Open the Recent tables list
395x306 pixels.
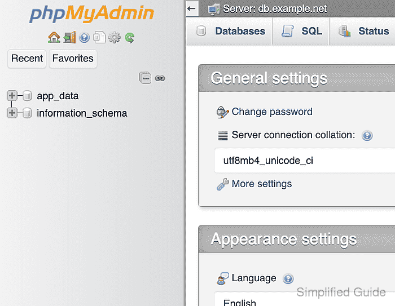[x=27, y=59]
